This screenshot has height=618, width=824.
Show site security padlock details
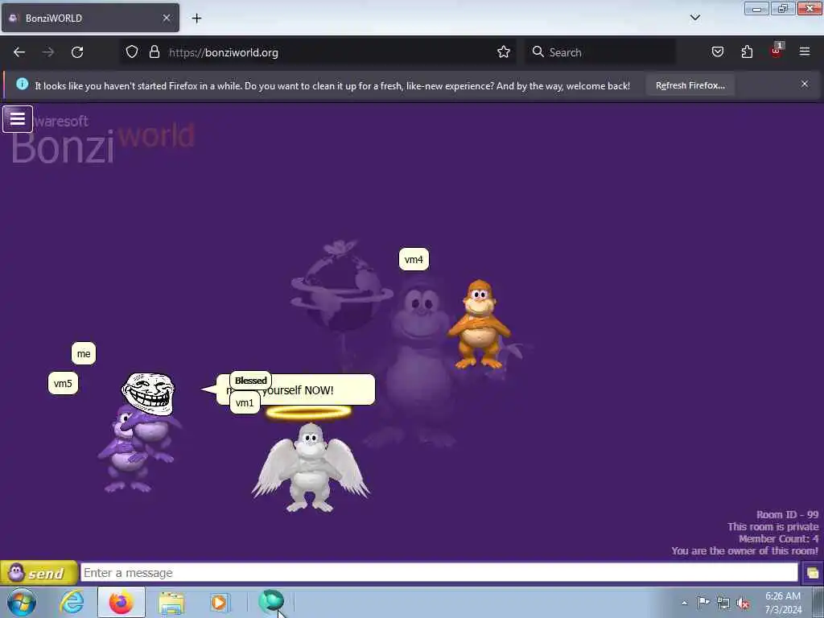[154, 52]
